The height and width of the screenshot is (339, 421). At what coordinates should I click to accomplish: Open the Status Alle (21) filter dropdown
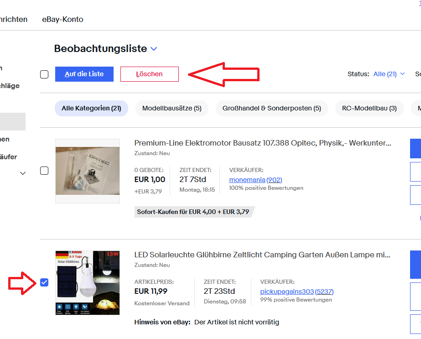pyautogui.click(x=389, y=74)
